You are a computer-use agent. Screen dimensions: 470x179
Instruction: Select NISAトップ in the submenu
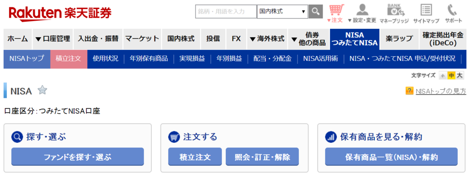click(x=27, y=59)
